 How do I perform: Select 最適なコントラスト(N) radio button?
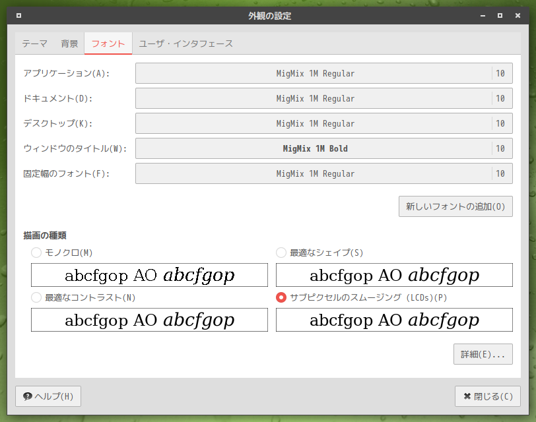(36, 298)
